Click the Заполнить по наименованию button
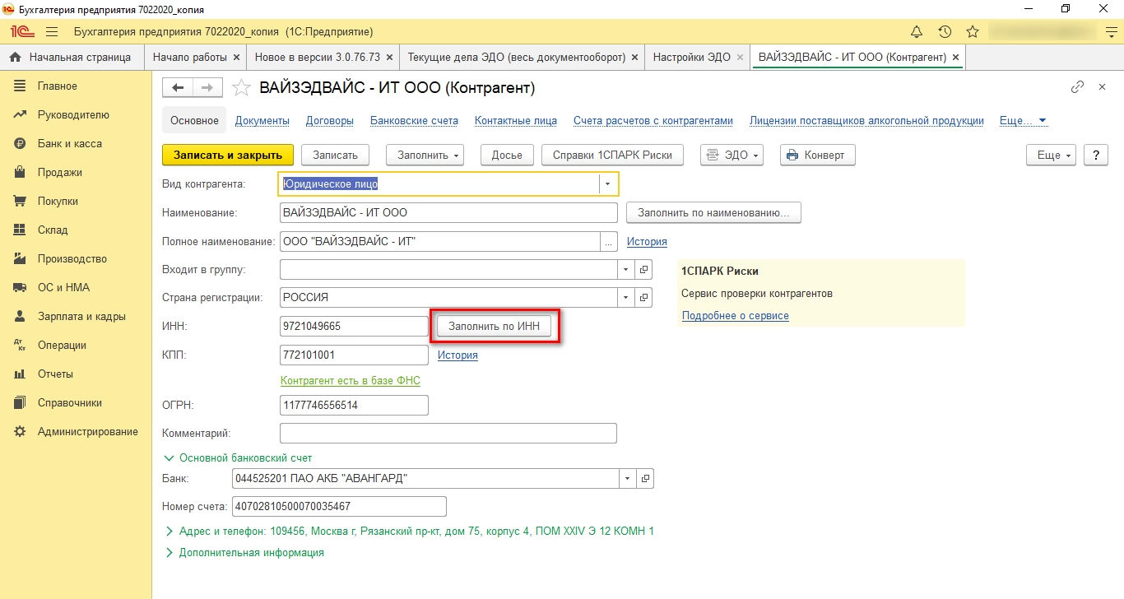The height and width of the screenshot is (599, 1124). tap(713, 212)
